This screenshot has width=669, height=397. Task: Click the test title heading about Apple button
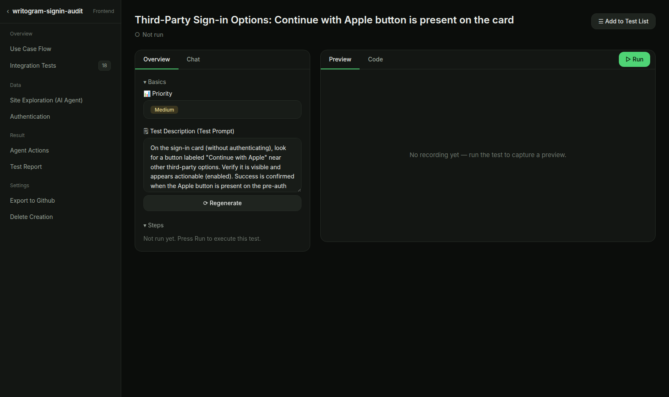pyautogui.click(x=324, y=20)
